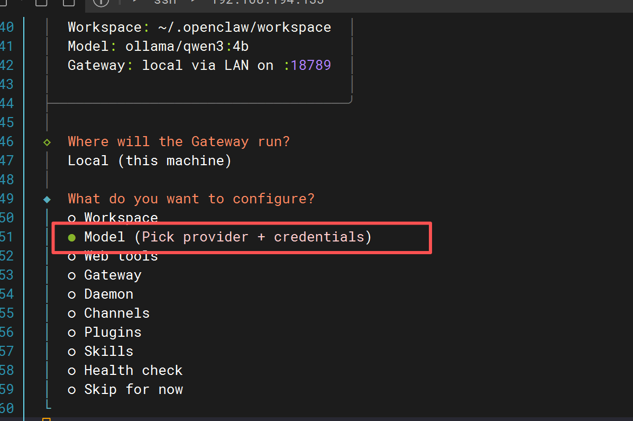Choose the Daemon option
This screenshot has width=633, height=421.
100,294
